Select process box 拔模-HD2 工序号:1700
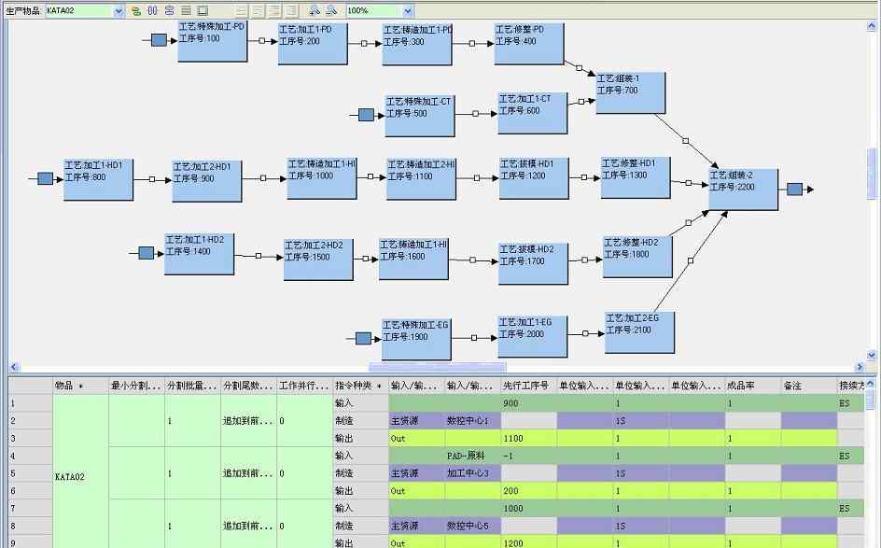The width and height of the screenshot is (881, 548). click(533, 263)
